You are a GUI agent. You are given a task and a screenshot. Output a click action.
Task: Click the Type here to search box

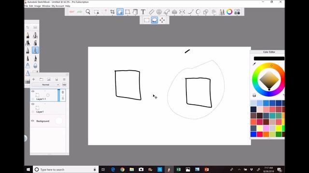click(66, 170)
